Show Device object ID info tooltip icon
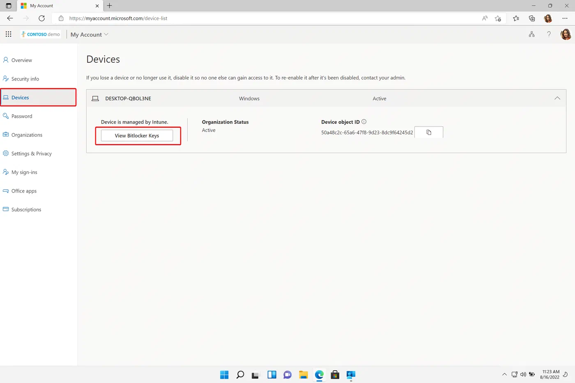Image resolution: width=575 pixels, height=383 pixels. click(364, 122)
